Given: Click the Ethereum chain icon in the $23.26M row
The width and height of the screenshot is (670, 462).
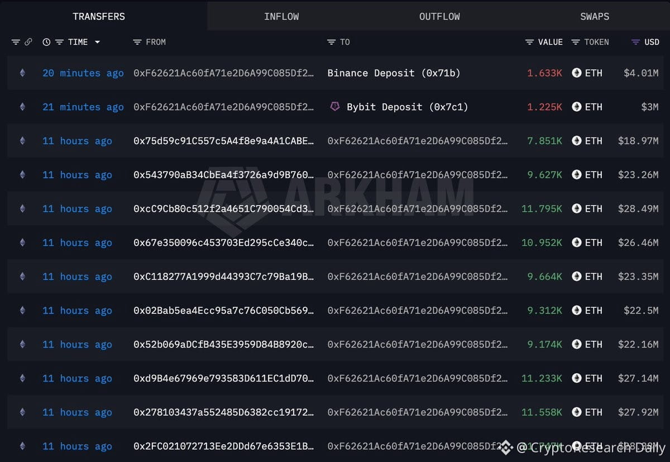Looking at the screenshot, I should [x=22, y=175].
